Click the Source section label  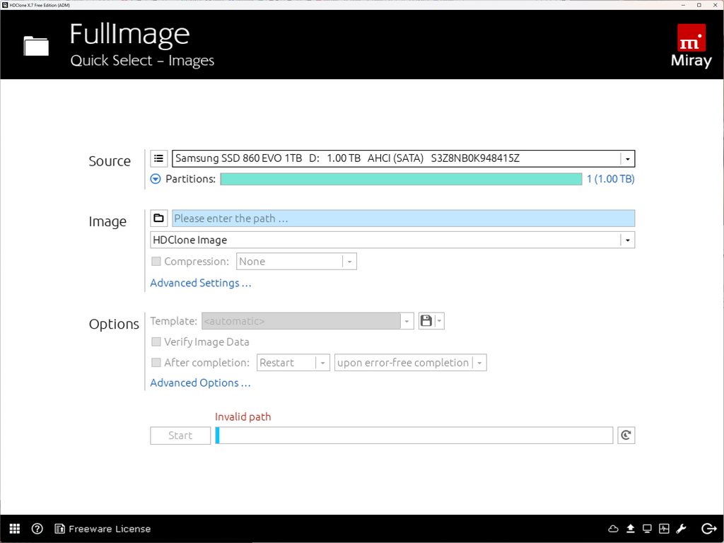110,160
